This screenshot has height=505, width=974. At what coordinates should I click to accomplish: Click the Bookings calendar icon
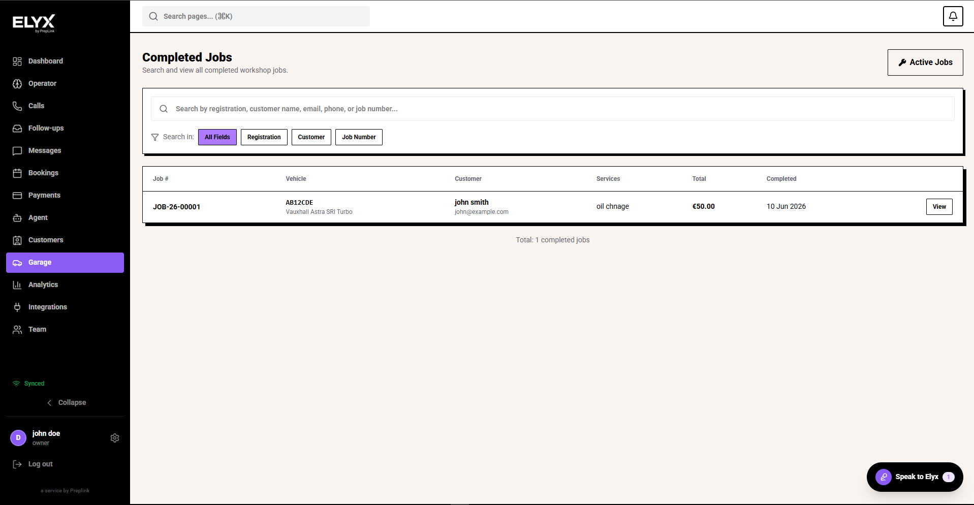tap(17, 173)
